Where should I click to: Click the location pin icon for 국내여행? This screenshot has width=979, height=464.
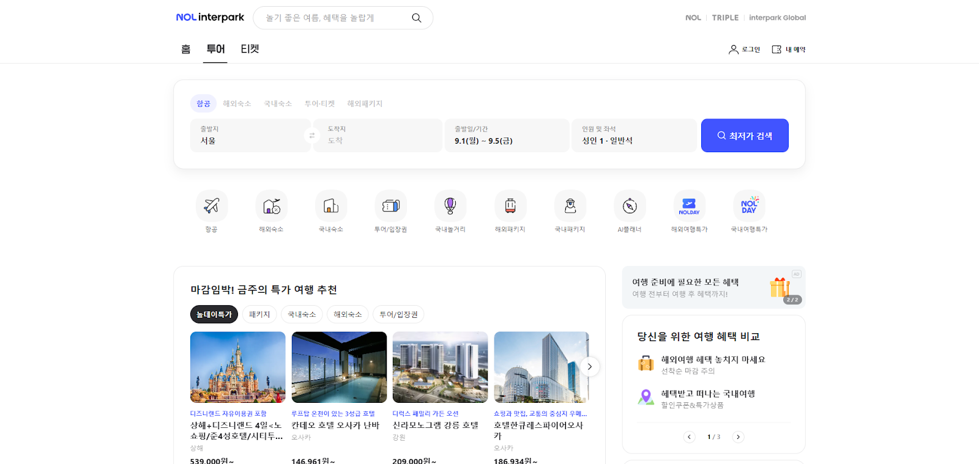click(646, 397)
